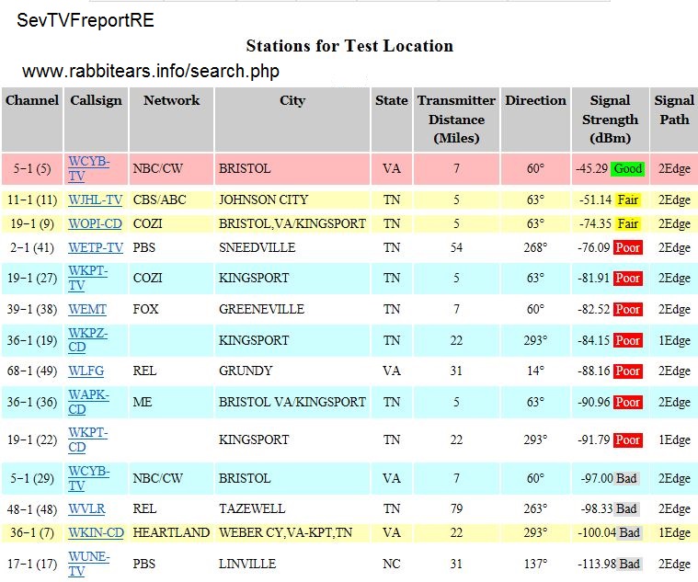Viewport: 698px width, 582px height.
Task: Click the green Good signal badge
Action: [628, 169]
